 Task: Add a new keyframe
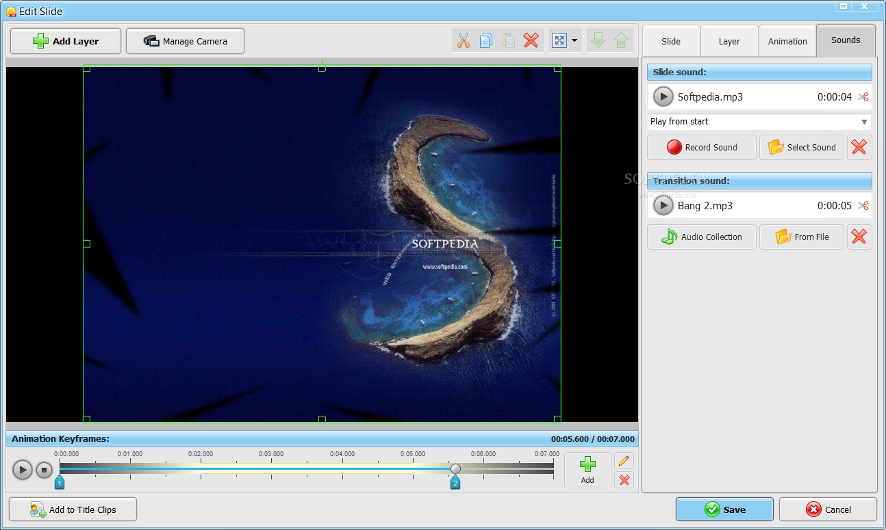(x=587, y=470)
